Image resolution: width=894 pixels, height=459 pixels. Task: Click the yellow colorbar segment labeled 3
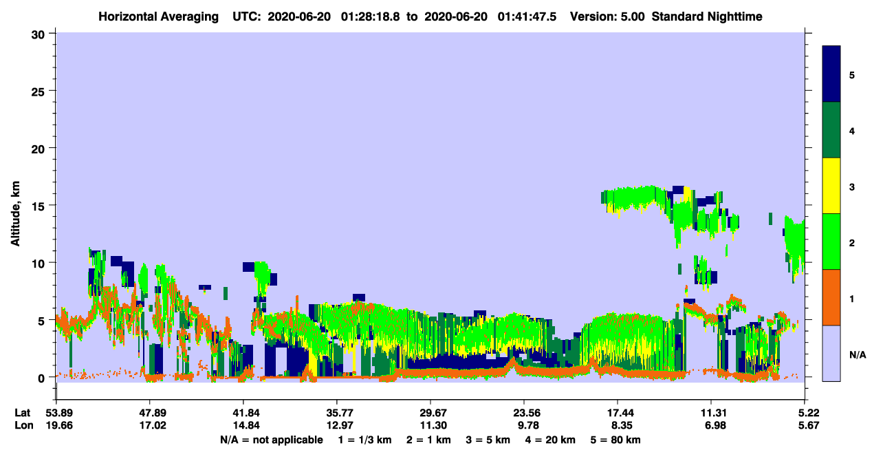coord(831,186)
